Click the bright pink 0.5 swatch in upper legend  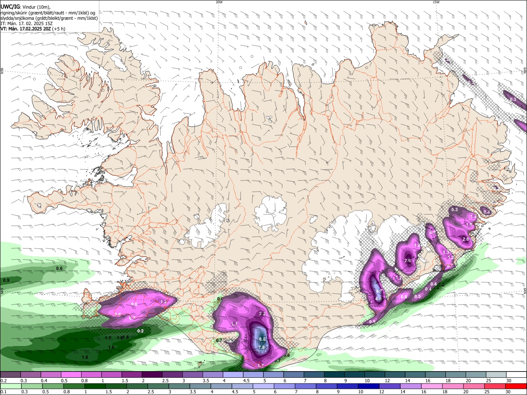coord(70,375)
